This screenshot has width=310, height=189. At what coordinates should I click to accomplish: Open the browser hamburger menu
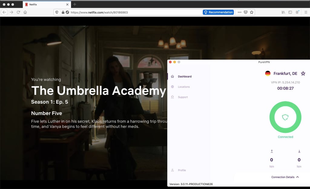coord(306,12)
